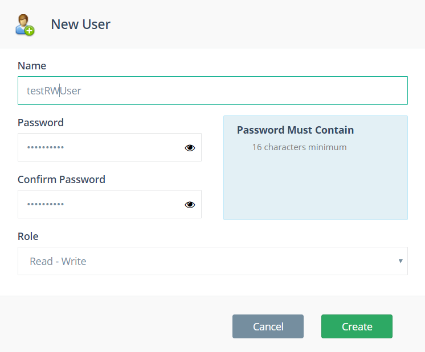
Task: Click inside the Confirm Password input field
Action: coord(109,204)
